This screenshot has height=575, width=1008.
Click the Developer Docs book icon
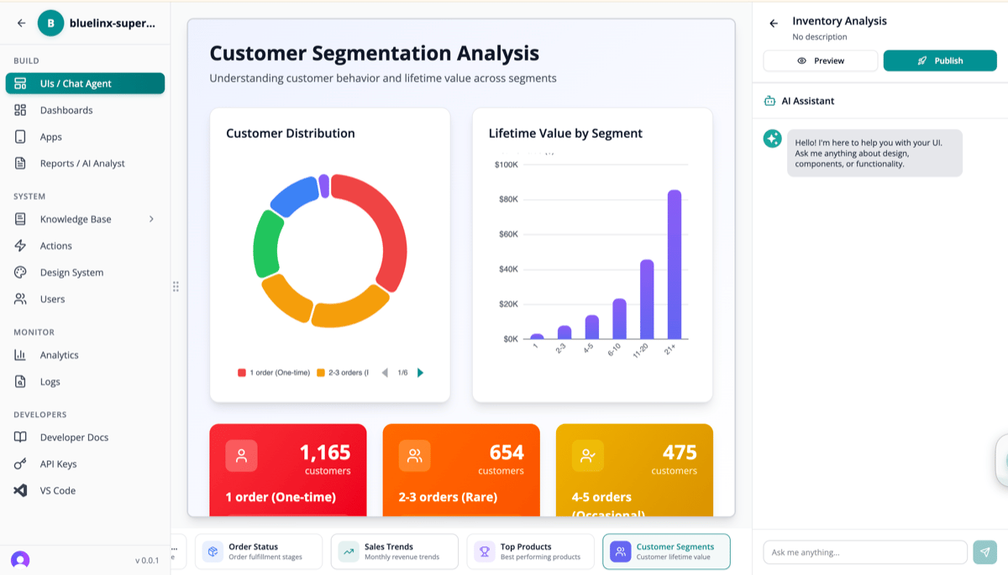(x=21, y=437)
